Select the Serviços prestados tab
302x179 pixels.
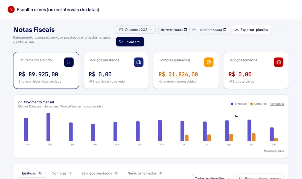(100, 173)
